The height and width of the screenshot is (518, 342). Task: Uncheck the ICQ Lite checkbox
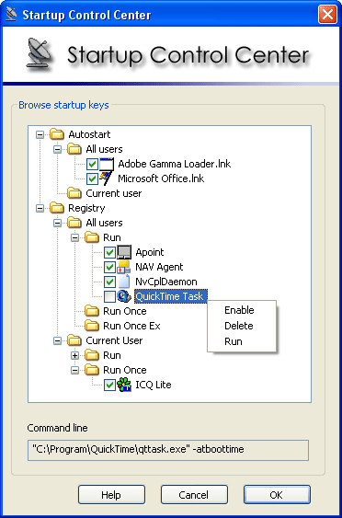pos(109,385)
